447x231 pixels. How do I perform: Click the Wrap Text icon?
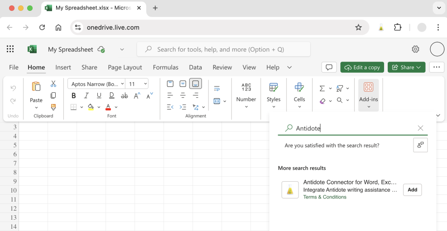(x=217, y=89)
